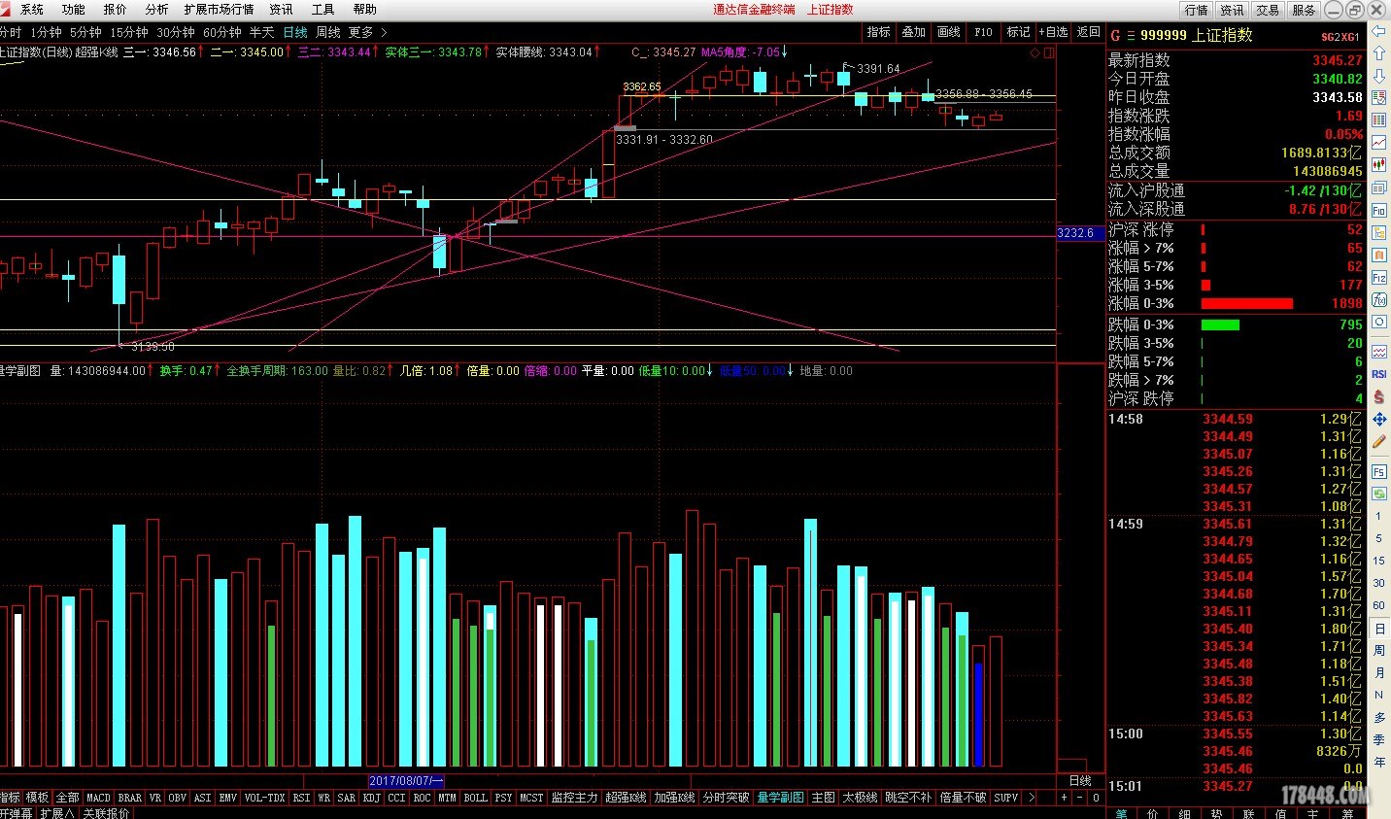1391x819 pixels.
Task: Open the 标记 marker dropdown
Action: (1018, 32)
